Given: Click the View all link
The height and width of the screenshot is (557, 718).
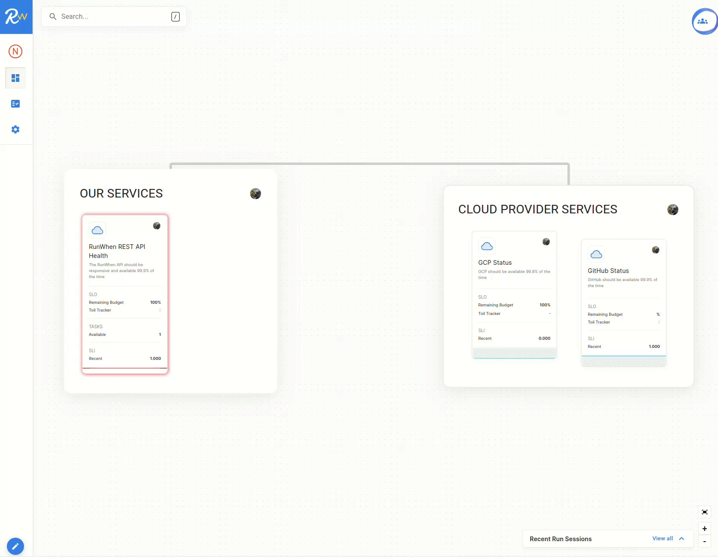Looking at the screenshot, I should tap(662, 539).
